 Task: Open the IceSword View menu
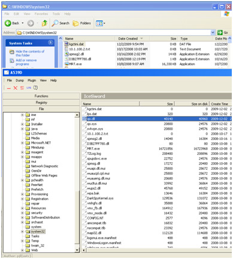pyautogui.click(x=43, y=80)
